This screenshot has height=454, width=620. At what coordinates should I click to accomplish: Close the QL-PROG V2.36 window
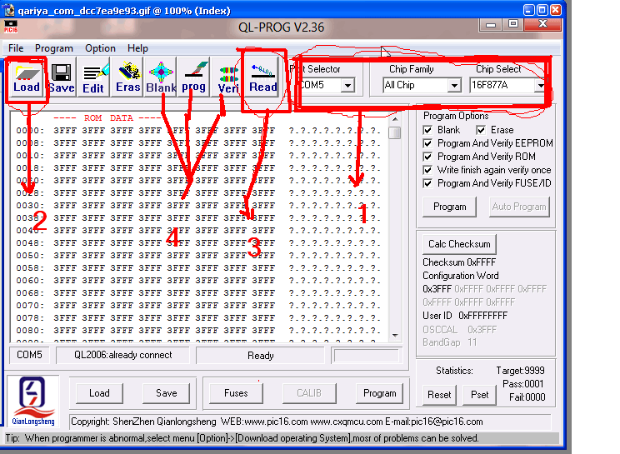(542, 24)
